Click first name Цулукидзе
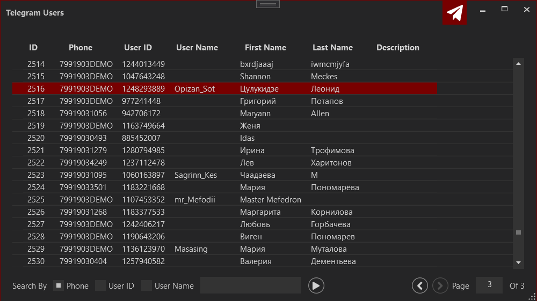 259,89
